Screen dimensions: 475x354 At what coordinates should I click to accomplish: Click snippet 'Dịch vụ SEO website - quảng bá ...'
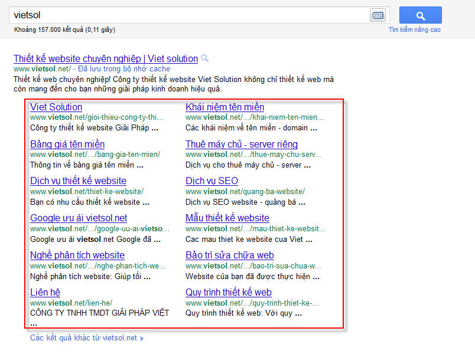pyautogui.click(x=245, y=202)
